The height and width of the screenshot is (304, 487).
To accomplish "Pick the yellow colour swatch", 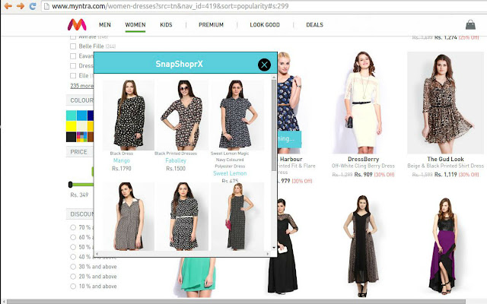I will pyautogui.click(x=71, y=126).
